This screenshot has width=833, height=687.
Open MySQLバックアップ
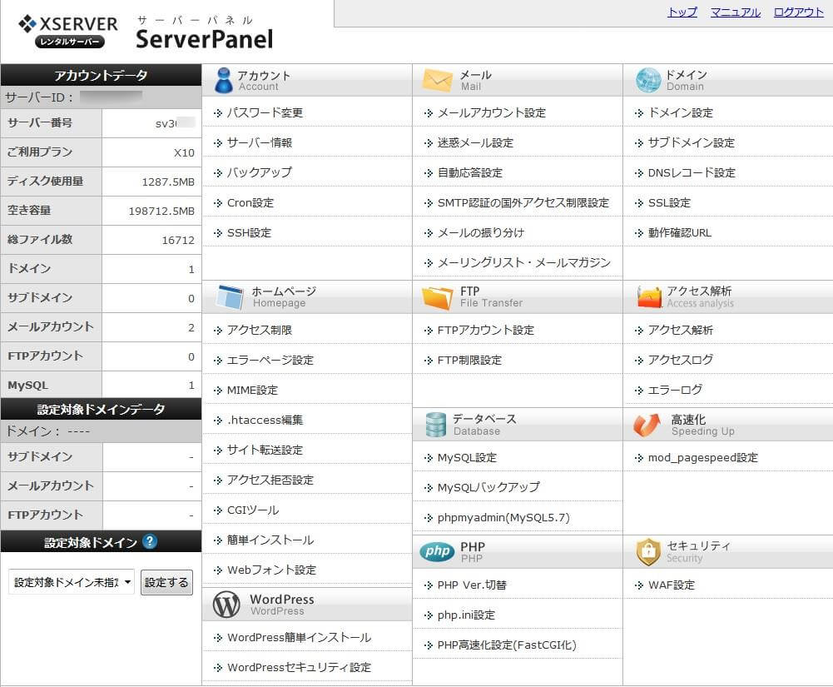[488, 487]
